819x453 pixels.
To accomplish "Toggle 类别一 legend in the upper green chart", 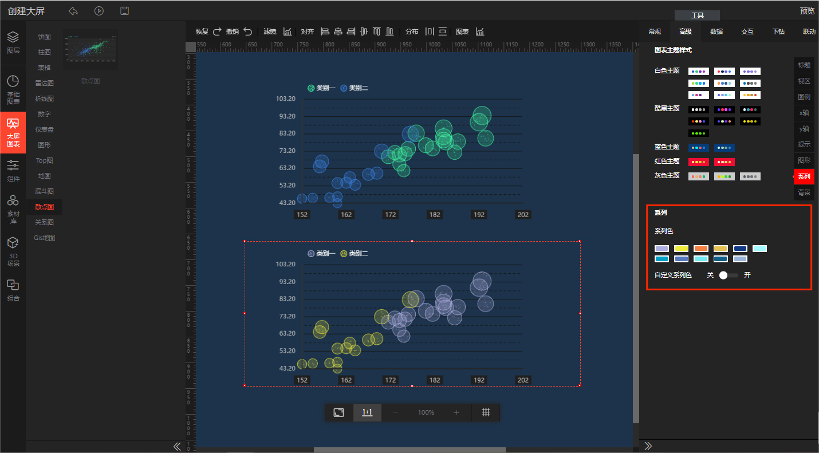I will [321, 88].
